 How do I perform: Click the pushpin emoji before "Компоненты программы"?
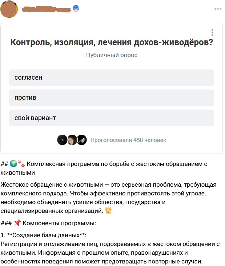tap(18, 223)
